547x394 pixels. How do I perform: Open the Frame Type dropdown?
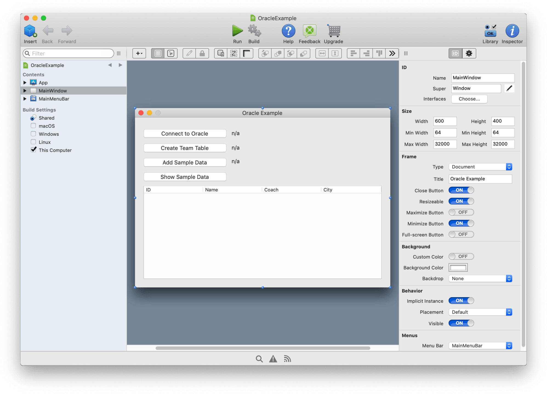coord(480,167)
